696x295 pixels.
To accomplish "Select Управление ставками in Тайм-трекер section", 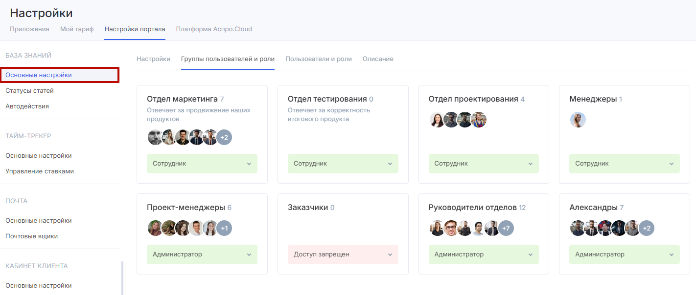I will pos(40,171).
